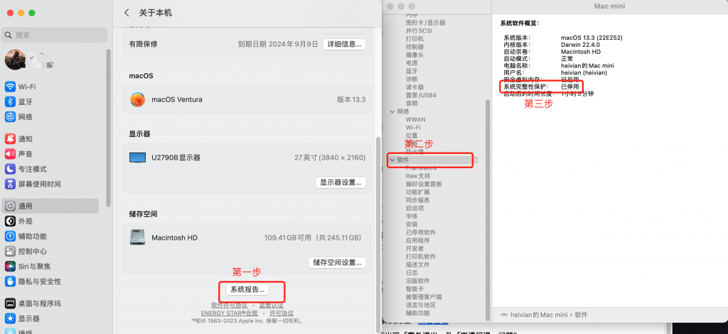Select 已停用软件 under 软件
Screen dimensions: 728x334
click(421, 233)
